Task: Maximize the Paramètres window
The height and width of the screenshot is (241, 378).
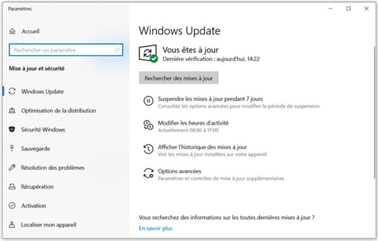Action: pyautogui.click(x=349, y=8)
